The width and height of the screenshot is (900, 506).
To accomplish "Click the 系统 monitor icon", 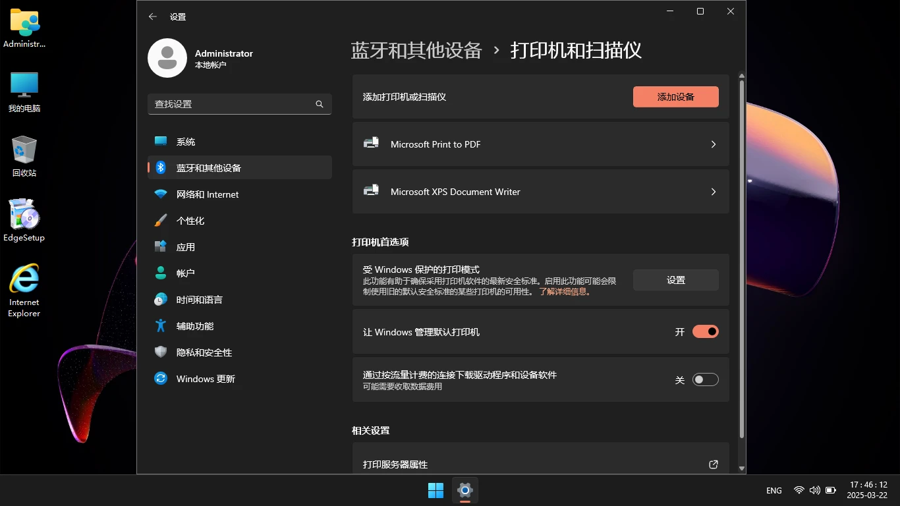I will pyautogui.click(x=161, y=141).
